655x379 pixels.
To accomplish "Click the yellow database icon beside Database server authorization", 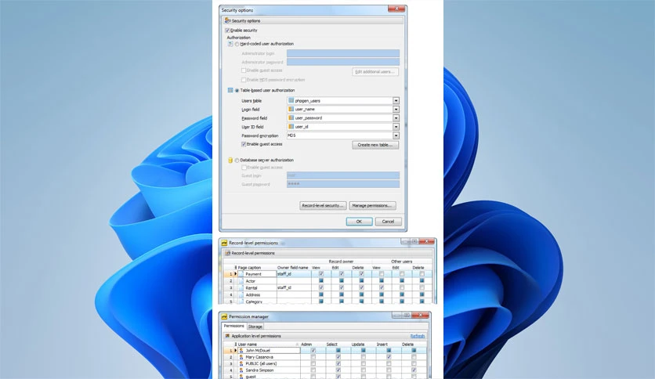I will 230,160.
